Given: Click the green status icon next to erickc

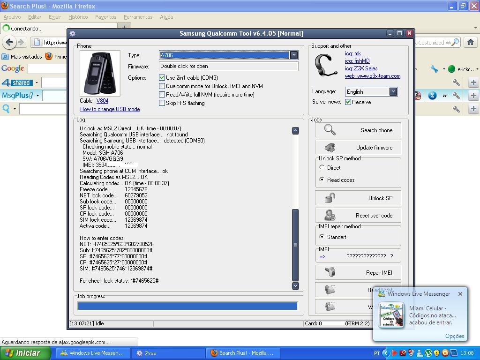Looking at the screenshot, I should tap(451, 69).
